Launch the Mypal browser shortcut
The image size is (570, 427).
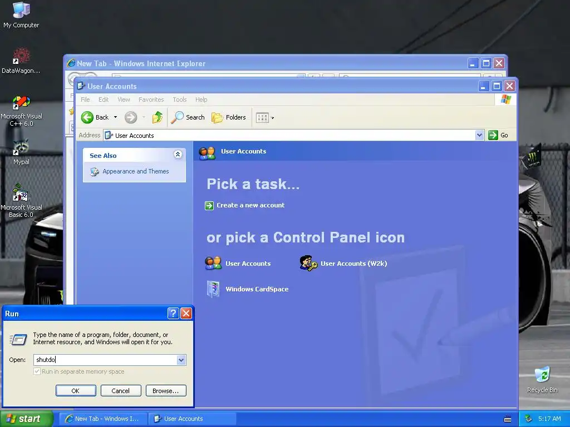21,152
